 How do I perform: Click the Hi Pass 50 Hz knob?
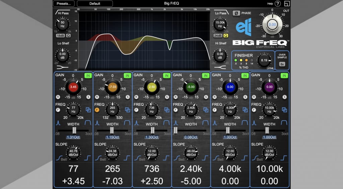62,24
